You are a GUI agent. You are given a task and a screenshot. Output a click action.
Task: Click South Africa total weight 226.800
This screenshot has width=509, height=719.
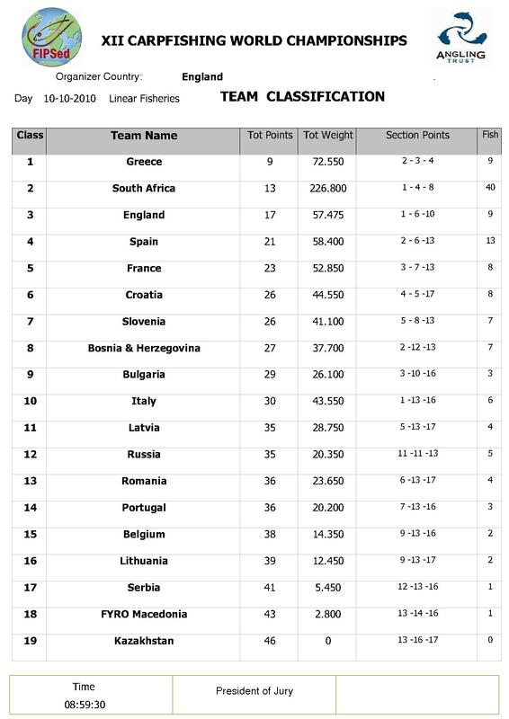(328, 189)
